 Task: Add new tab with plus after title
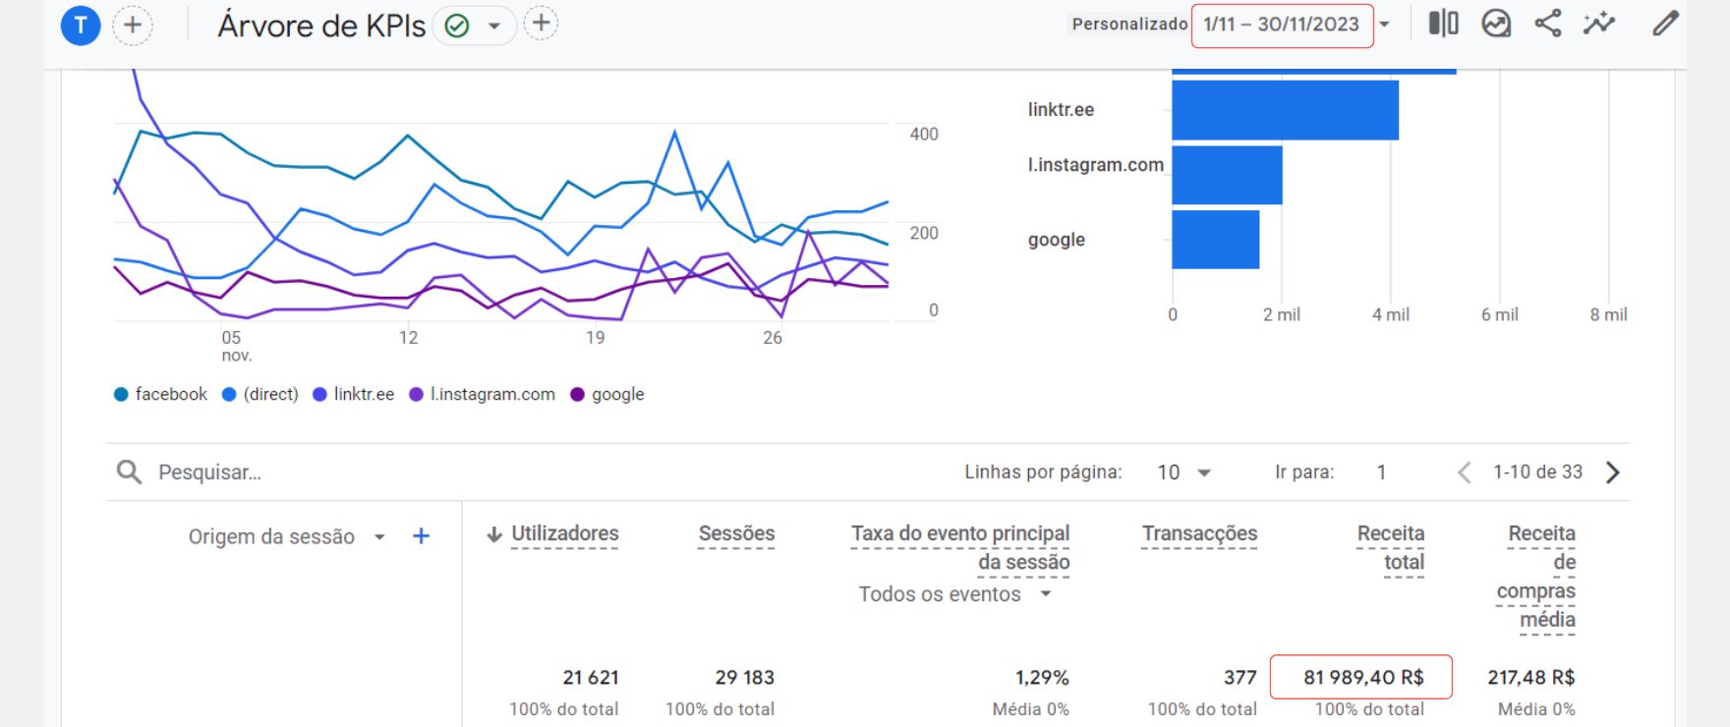pos(541,24)
